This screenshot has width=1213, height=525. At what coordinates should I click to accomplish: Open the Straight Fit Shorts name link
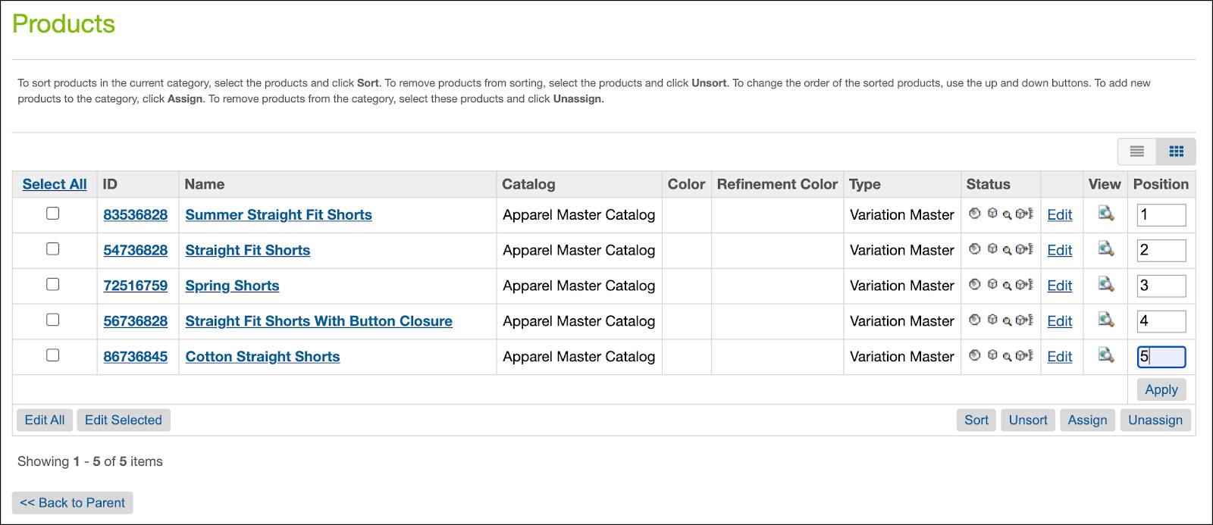247,250
